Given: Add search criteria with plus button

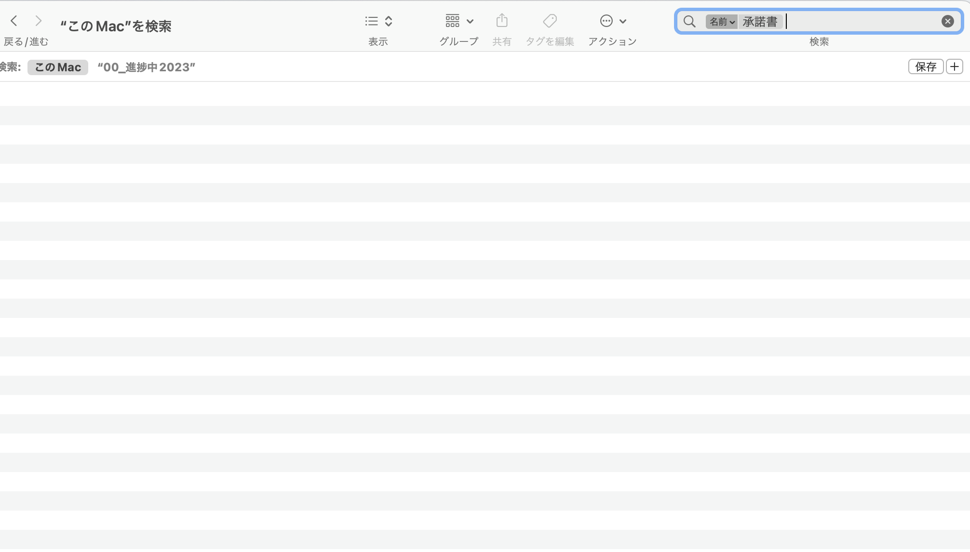Looking at the screenshot, I should tap(954, 66).
